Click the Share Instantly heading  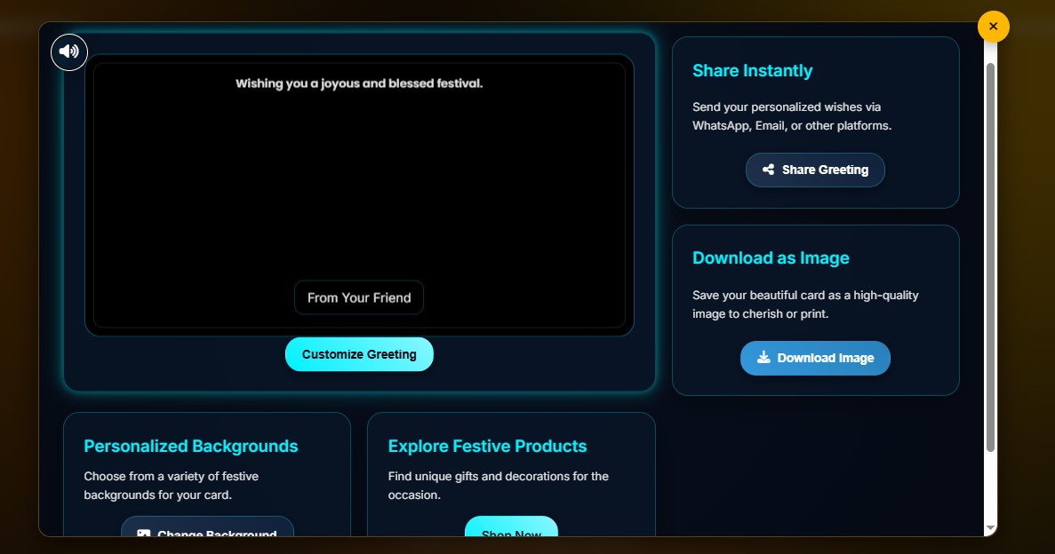[x=752, y=71]
